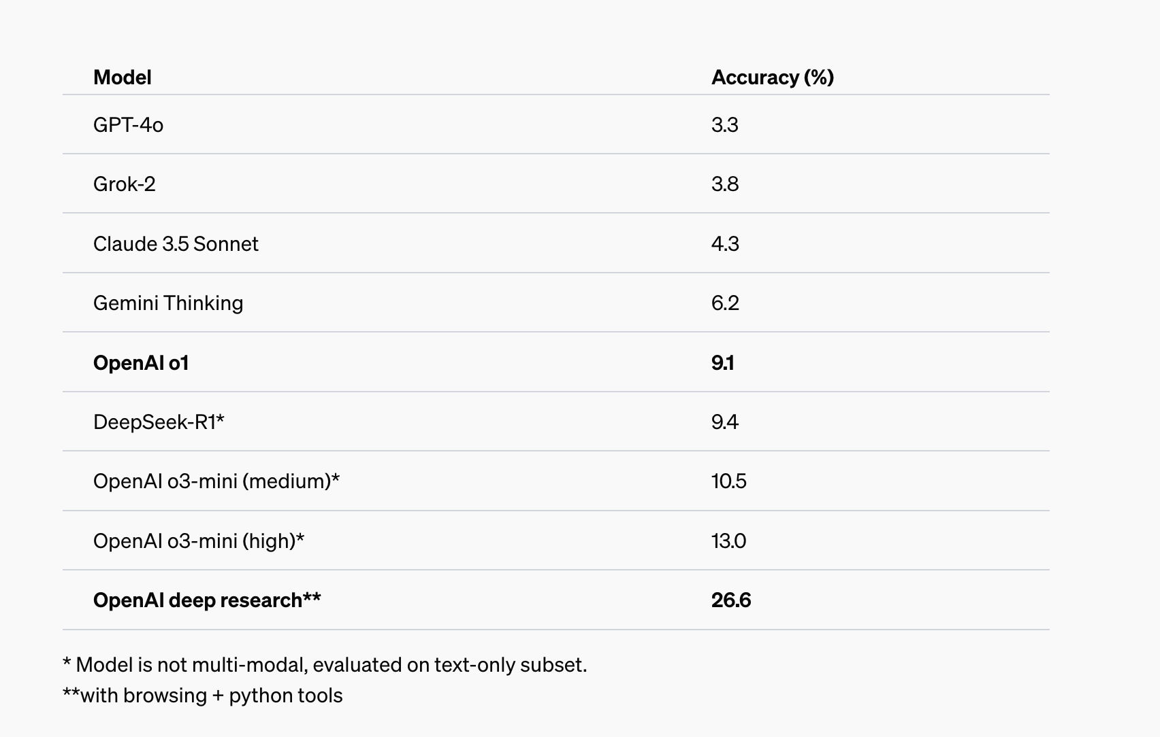Click the 9.4 accuracy value

click(725, 422)
